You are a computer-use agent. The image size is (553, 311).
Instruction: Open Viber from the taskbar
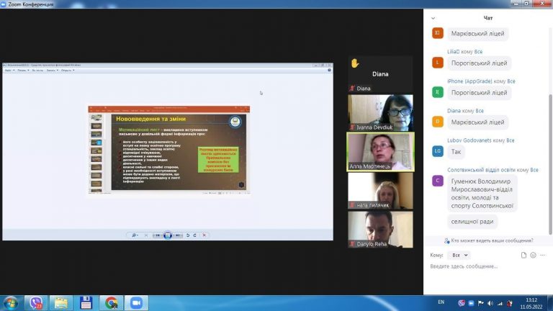coord(35,303)
